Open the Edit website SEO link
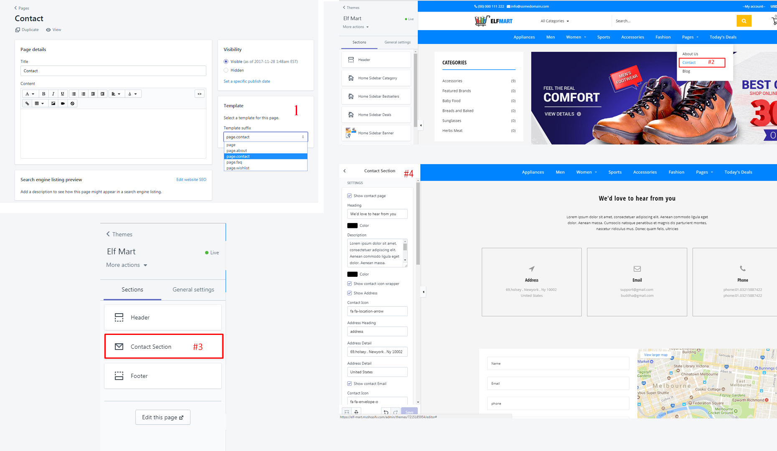 click(x=191, y=180)
